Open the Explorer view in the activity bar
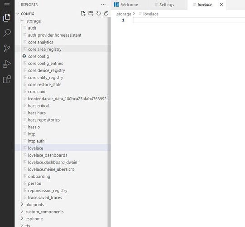 pyautogui.click(x=7, y=18)
